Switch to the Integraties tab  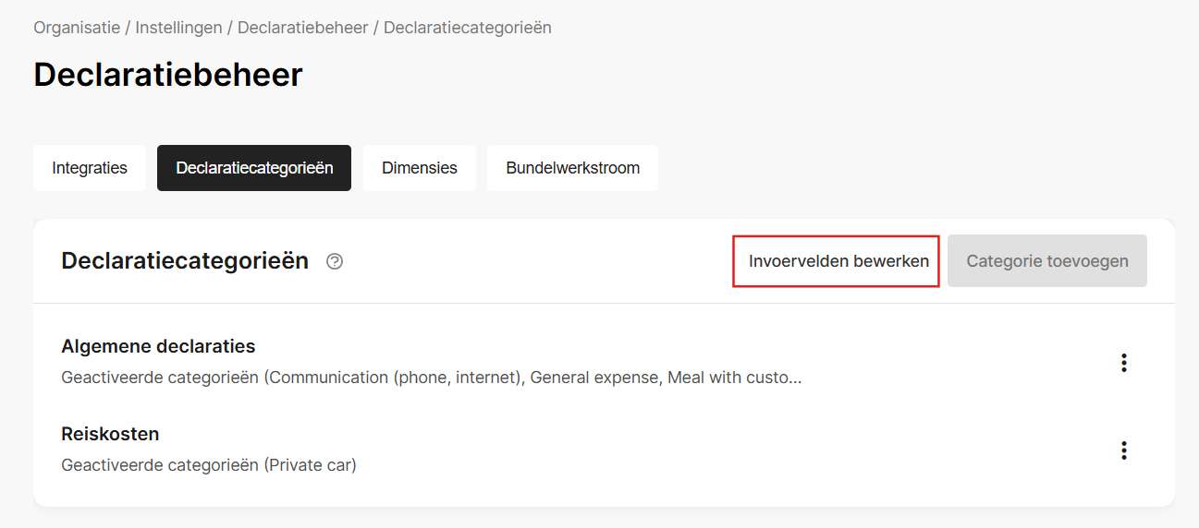click(90, 168)
